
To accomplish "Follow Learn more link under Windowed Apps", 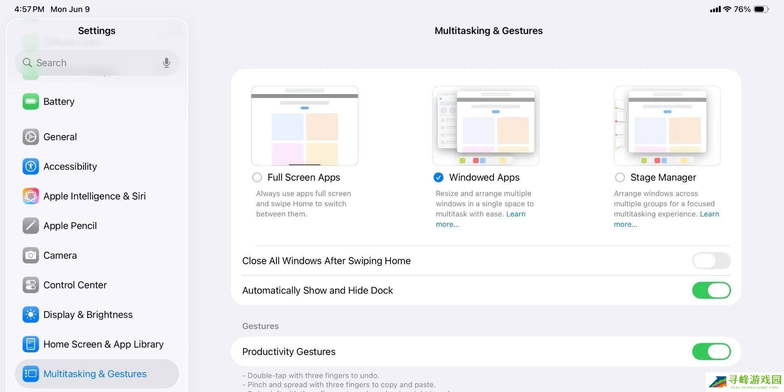I will (x=516, y=214).
